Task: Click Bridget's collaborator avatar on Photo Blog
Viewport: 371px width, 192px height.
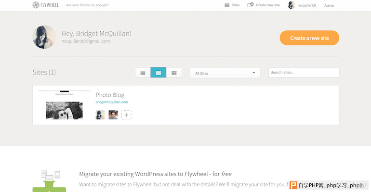Action: (x=100, y=115)
